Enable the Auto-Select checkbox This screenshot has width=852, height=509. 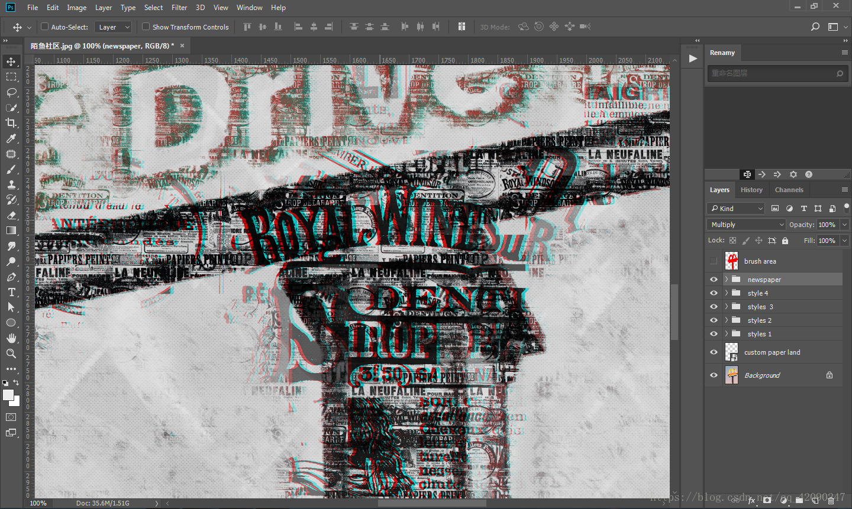tap(44, 27)
